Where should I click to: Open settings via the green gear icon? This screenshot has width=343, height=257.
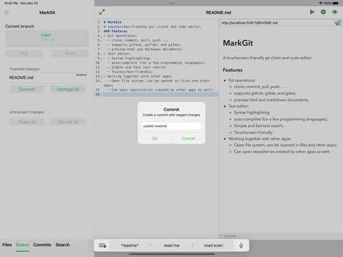coord(323,12)
